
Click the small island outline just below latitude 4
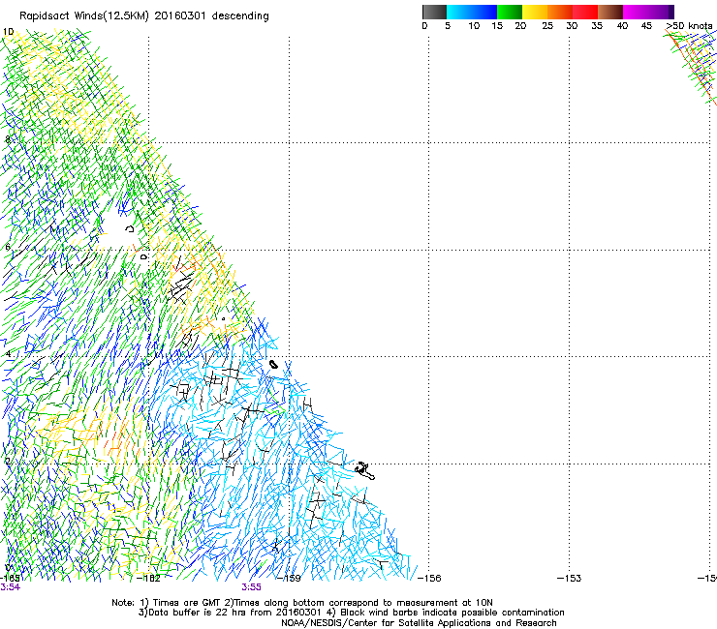pyautogui.click(x=273, y=365)
